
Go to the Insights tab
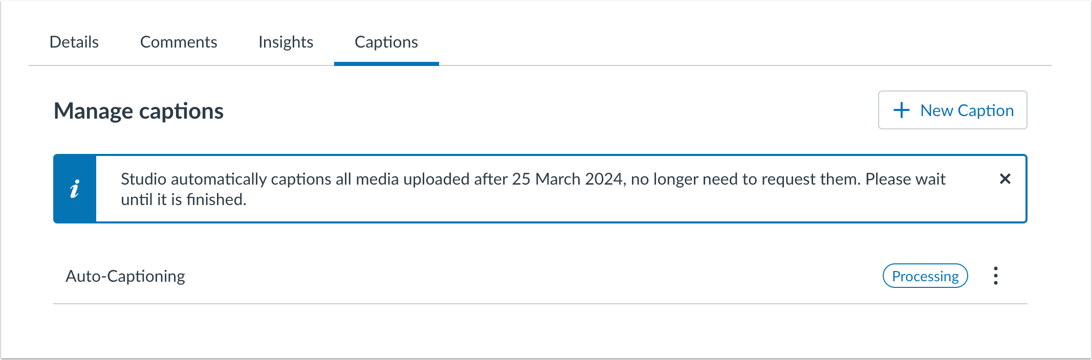coord(286,42)
